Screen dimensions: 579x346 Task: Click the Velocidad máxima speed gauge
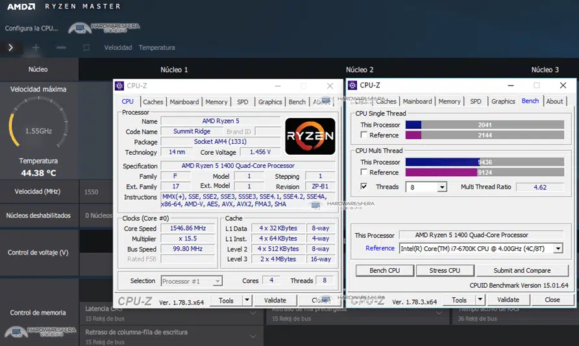click(x=38, y=122)
